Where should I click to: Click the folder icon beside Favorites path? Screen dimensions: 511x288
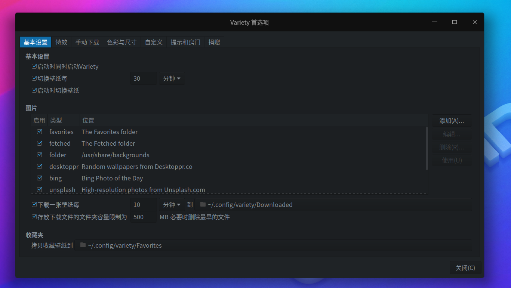coord(82,245)
